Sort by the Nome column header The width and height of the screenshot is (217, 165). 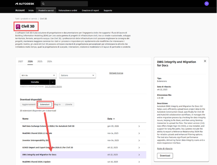pos(25,119)
